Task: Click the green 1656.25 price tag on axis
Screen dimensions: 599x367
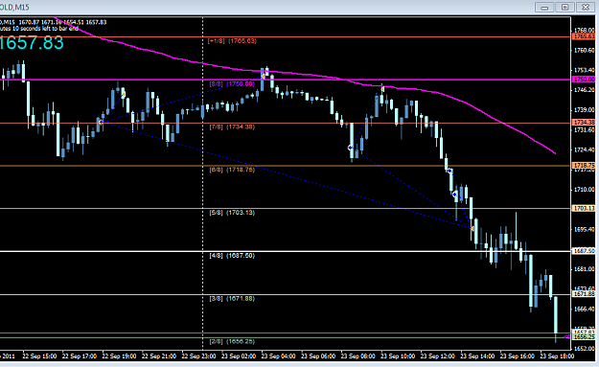Action: click(584, 337)
